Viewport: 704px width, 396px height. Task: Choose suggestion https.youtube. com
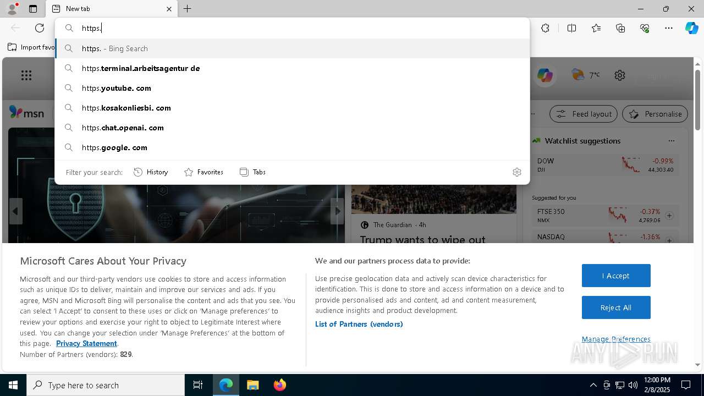tap(292, 88)
